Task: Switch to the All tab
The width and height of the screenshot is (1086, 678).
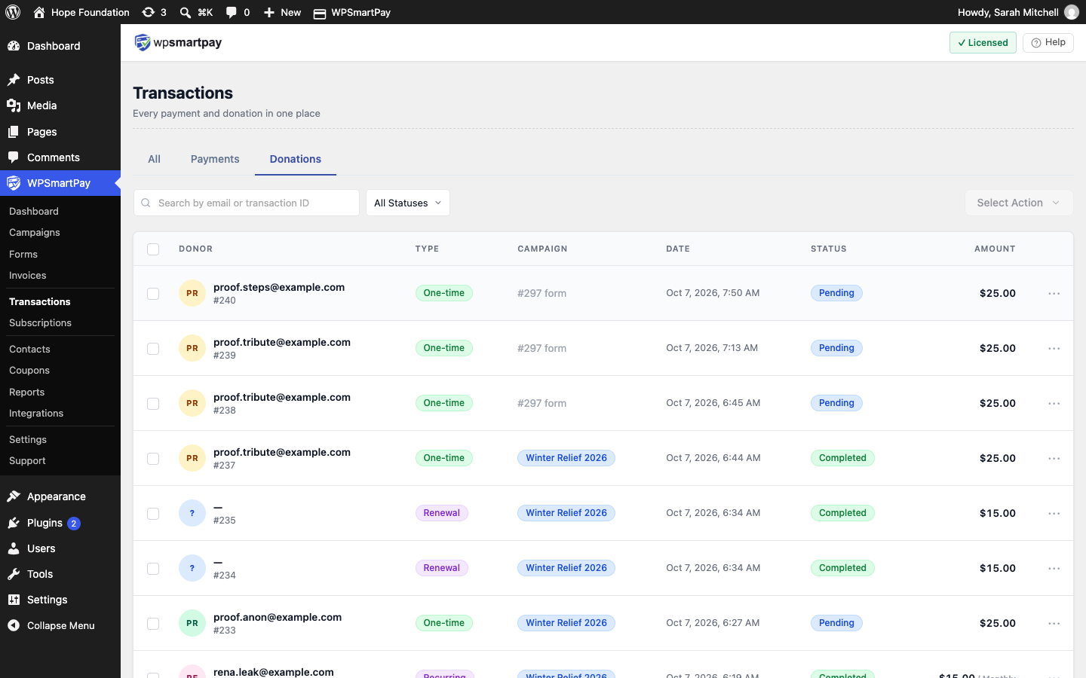Action: pos(154,159)
